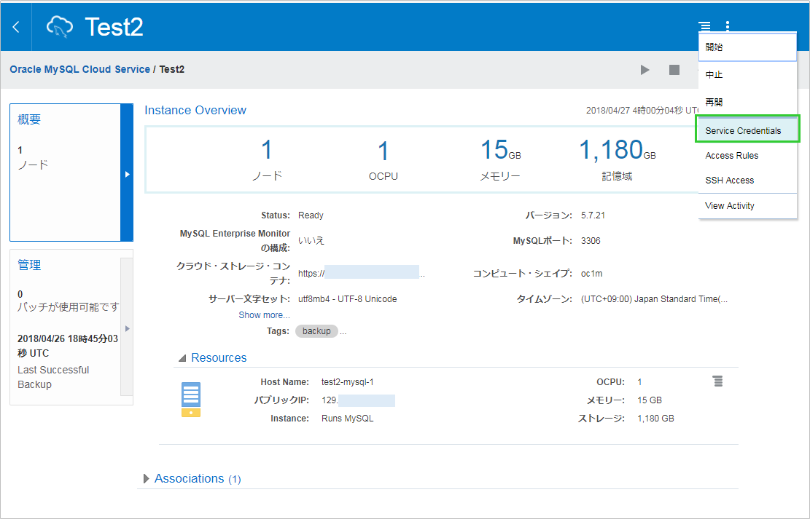This screenshot has height=519, width=810.
Task: Choose 開始 from the dropdown menu
Action: click(747, 47)
